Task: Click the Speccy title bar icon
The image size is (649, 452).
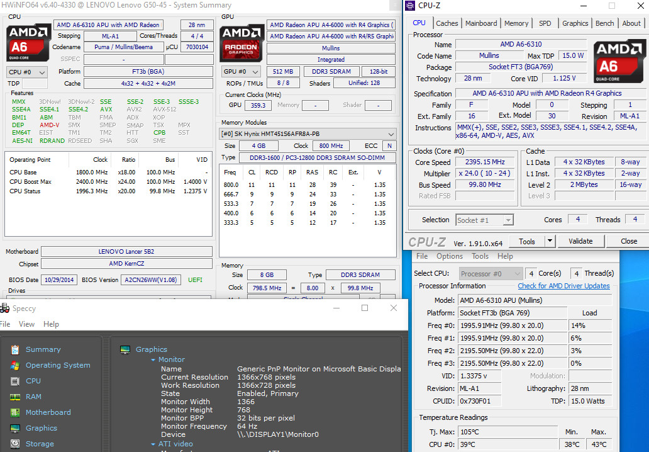Action: click(x=4, y=308)
